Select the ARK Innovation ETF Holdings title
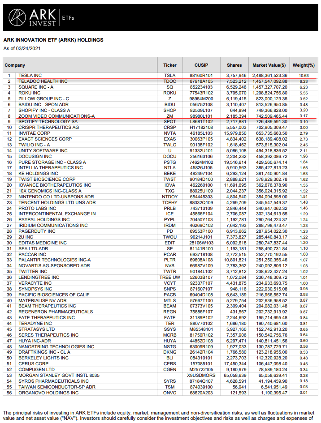 click(53, 40)
